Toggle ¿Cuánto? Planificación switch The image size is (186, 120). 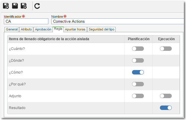coord(138,48)
